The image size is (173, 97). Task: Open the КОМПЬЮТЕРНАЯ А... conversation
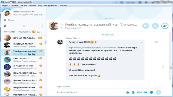point(23,74)
